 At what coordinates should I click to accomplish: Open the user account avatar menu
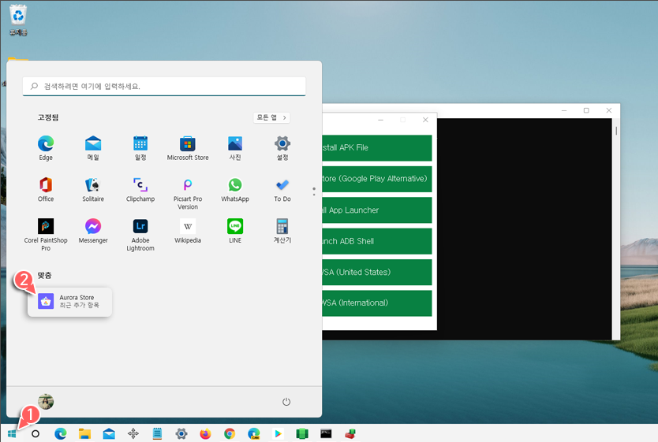pyautogui.click(x=46, y=402)
